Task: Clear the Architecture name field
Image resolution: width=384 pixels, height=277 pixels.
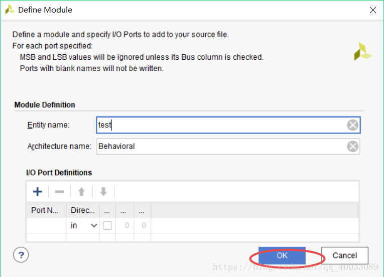Action: tap(353, 147)
